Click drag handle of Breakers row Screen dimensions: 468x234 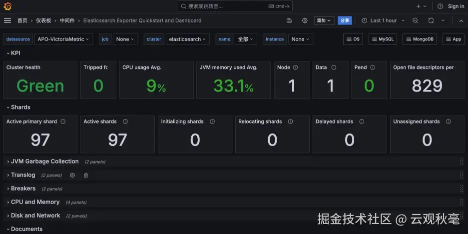click(462, 188)
